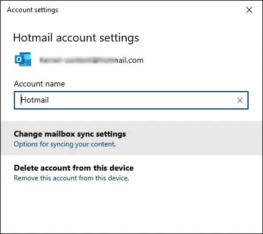
Task: Focus the Account name input field
Action: click(x=131, y=100)
